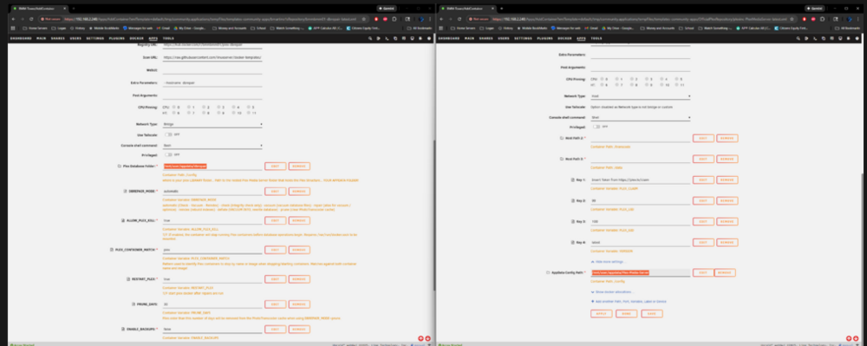Toggle Privileged switch in left window
Screen dimensions: 867x346
tap(168, 154)
